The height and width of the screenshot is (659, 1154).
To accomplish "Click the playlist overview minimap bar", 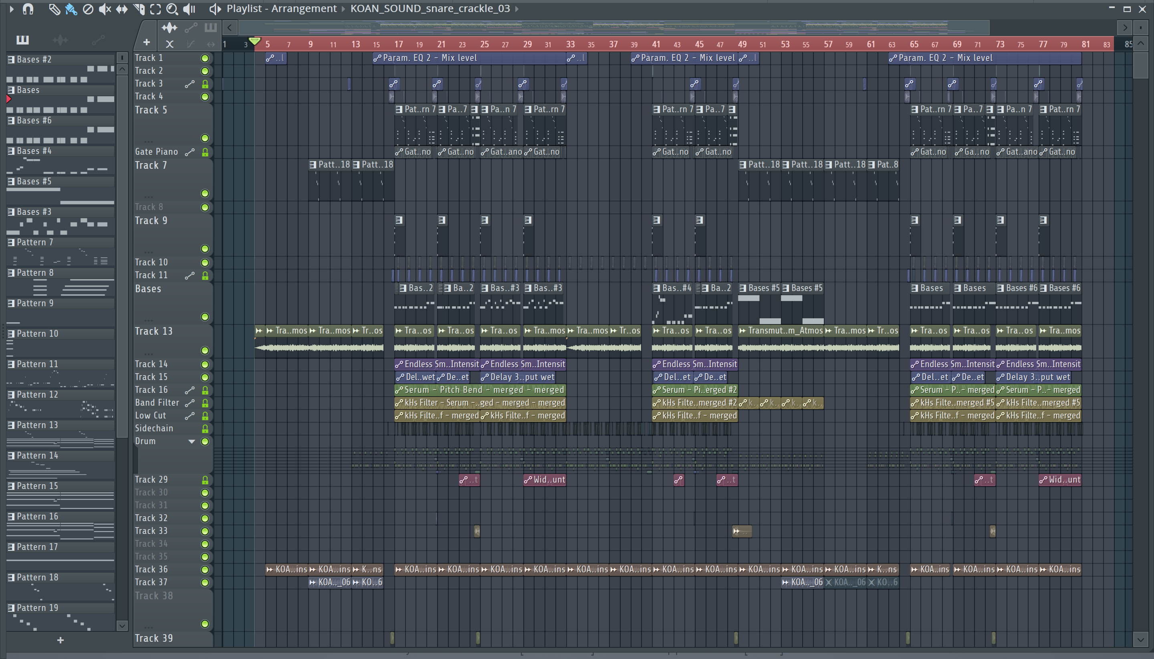I will pos(614,28).
